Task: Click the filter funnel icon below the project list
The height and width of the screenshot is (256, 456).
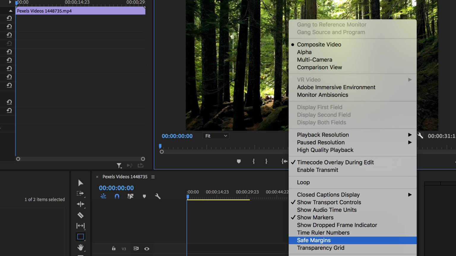Action: pos(119,166)
